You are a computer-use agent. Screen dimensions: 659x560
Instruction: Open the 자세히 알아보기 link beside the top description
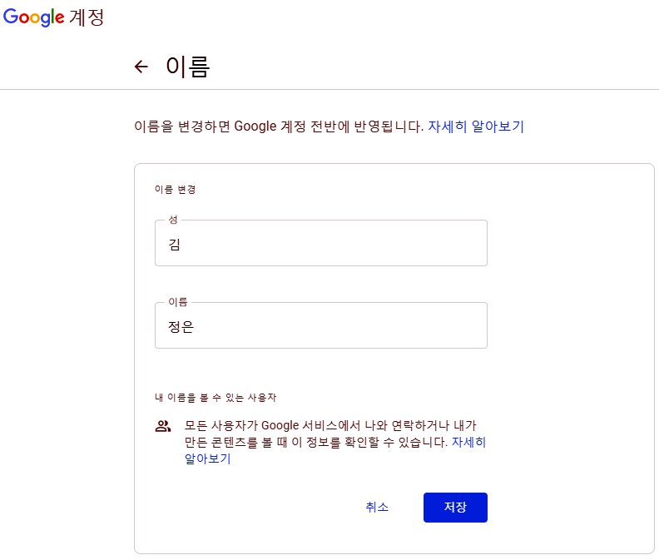[476, 126]
